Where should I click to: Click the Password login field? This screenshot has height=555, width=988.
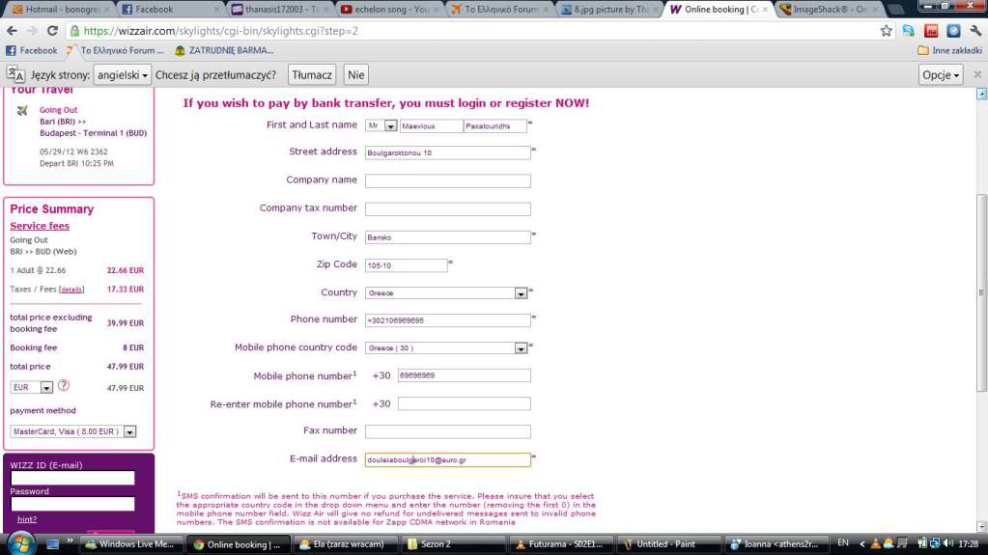pos(72,503)
